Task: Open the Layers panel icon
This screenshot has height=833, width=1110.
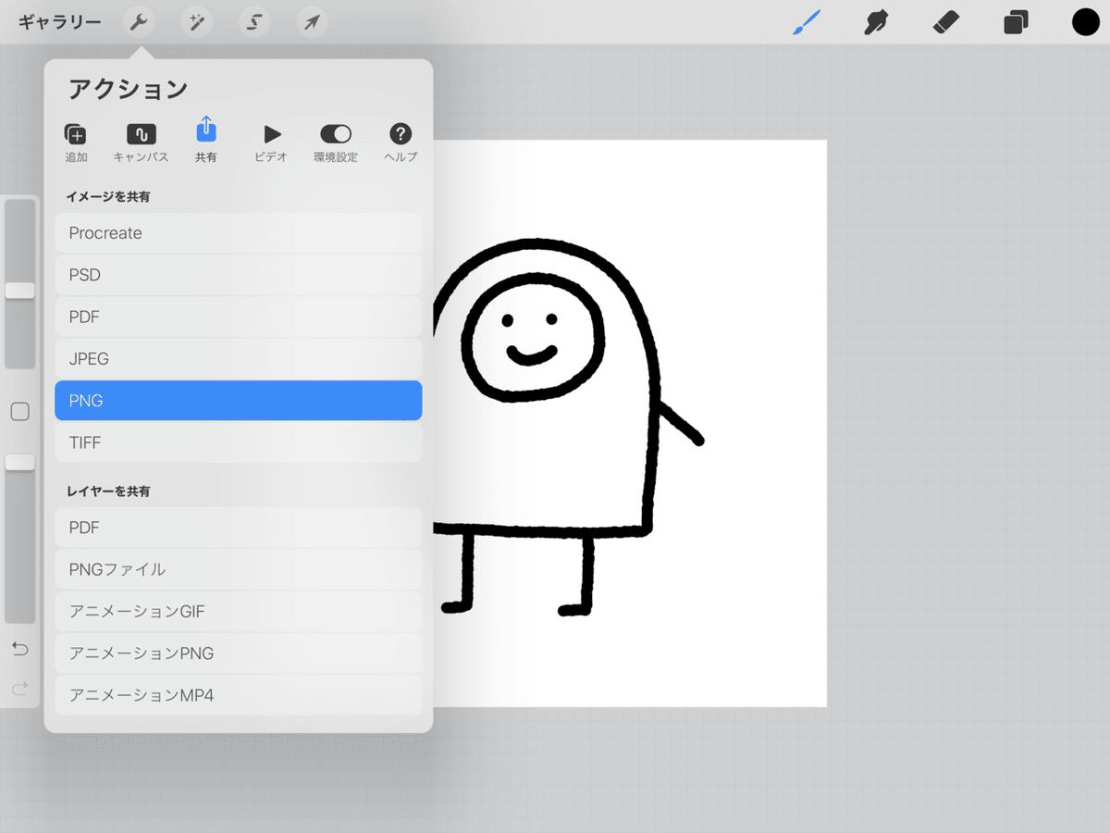Action: pos(1016,22)
